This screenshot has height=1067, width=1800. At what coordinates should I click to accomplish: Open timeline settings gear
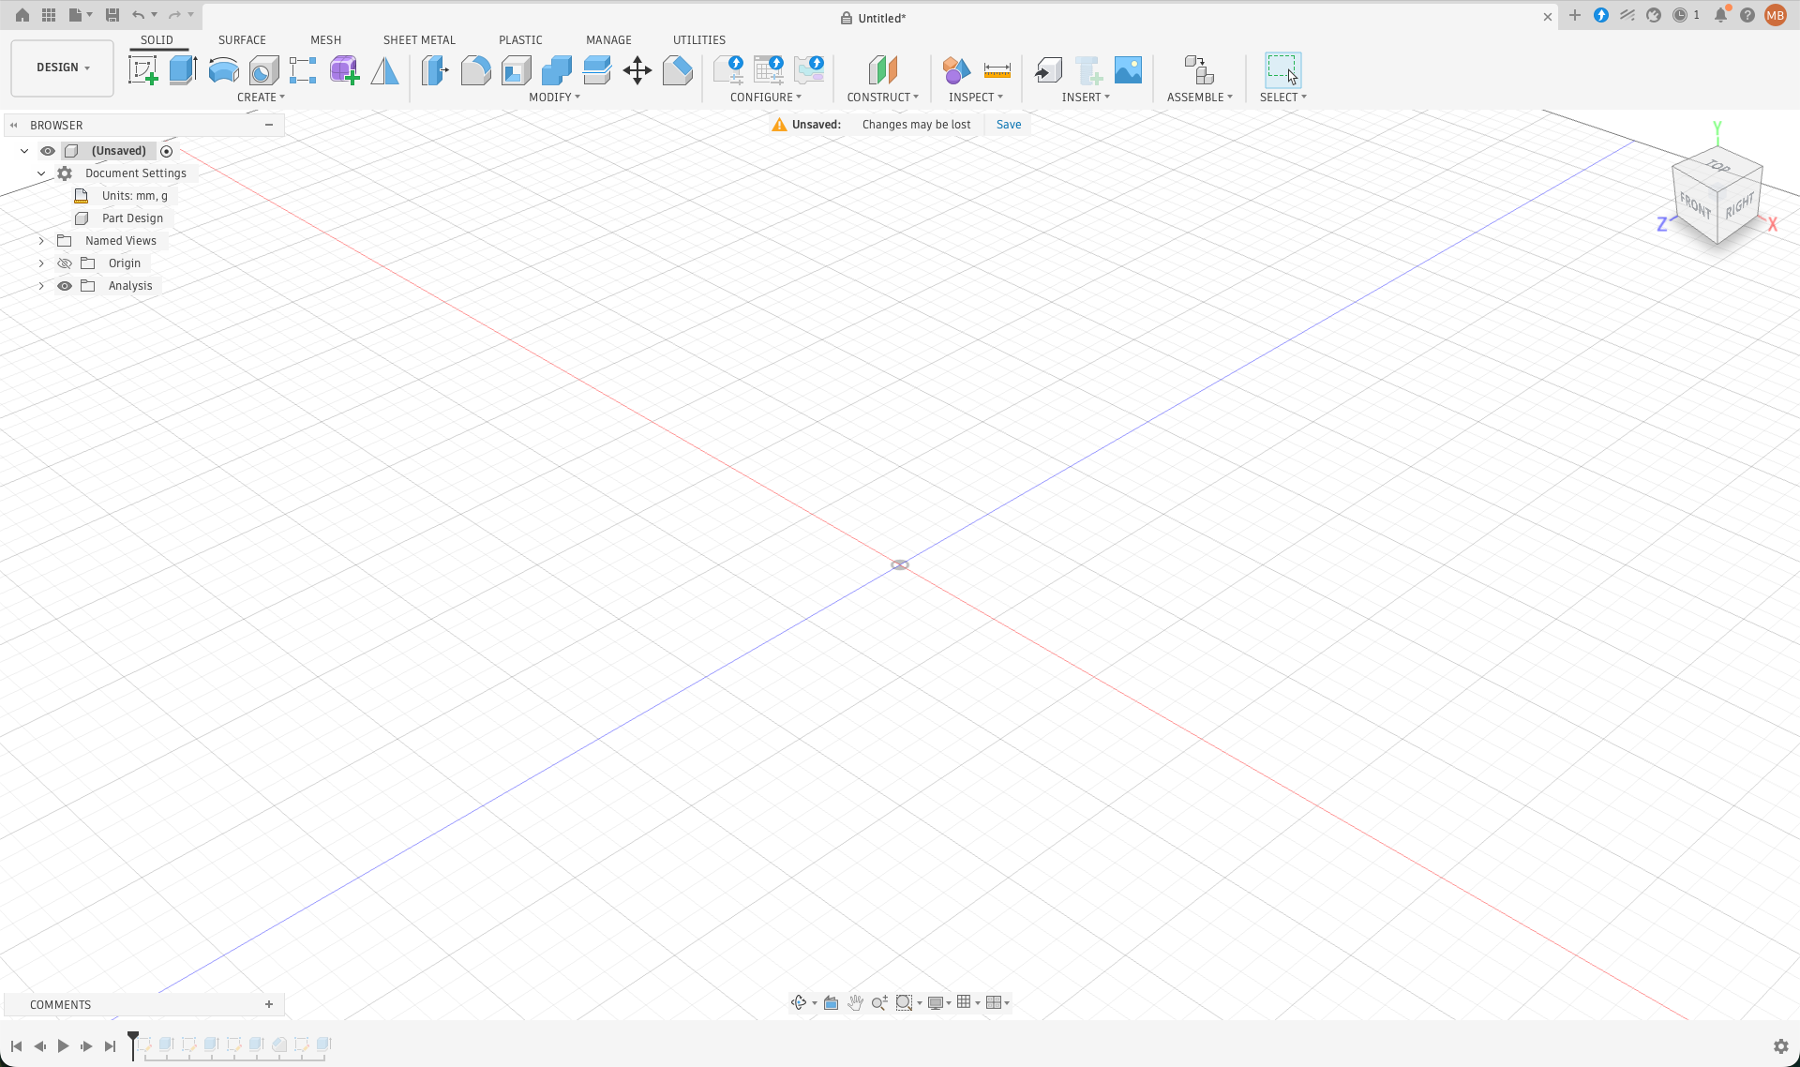(1780, 1046)
